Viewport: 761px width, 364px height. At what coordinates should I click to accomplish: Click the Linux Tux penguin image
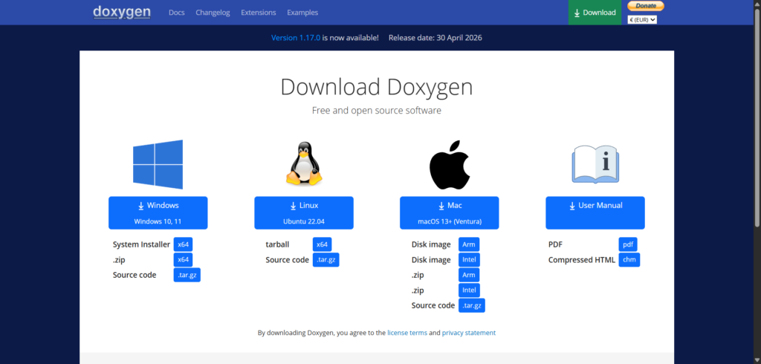[x=304, y=164]
